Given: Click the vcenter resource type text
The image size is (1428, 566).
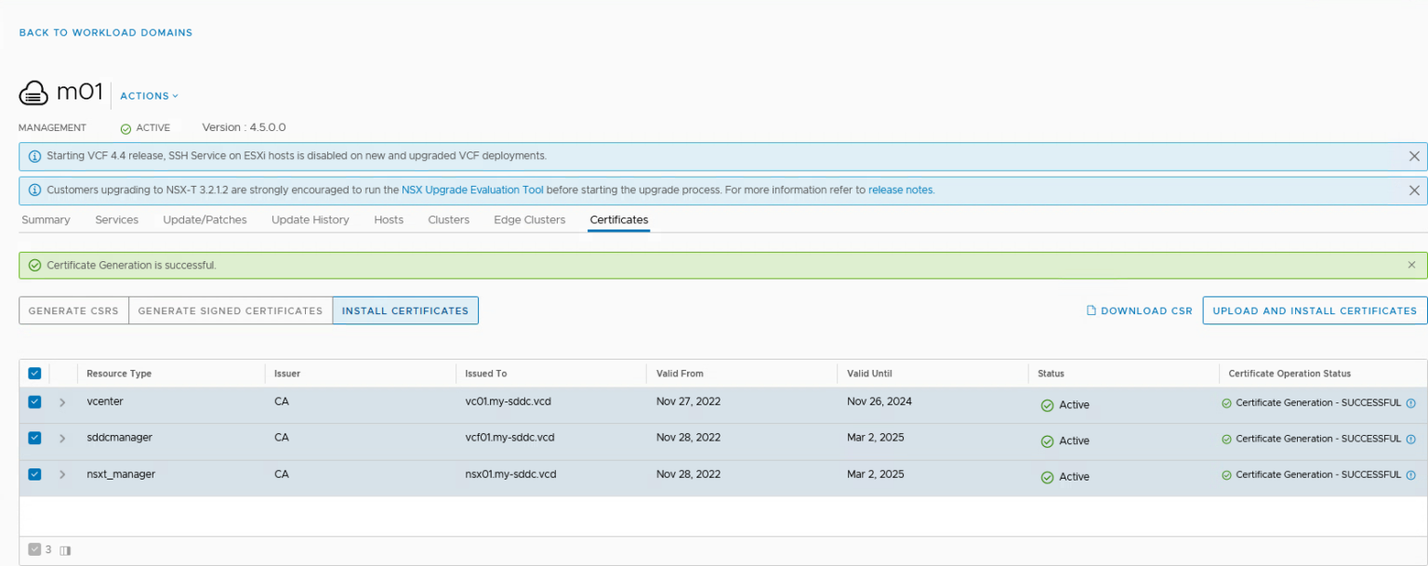Looking at the screenshot, I should pyautogui.click(x=105, y=401).
